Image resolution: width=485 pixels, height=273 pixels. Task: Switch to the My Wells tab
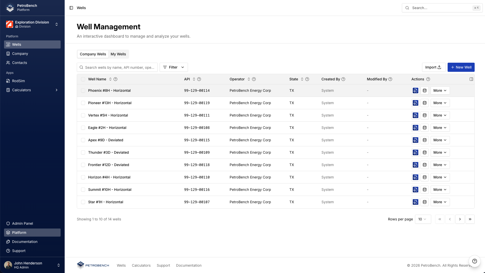118,54
